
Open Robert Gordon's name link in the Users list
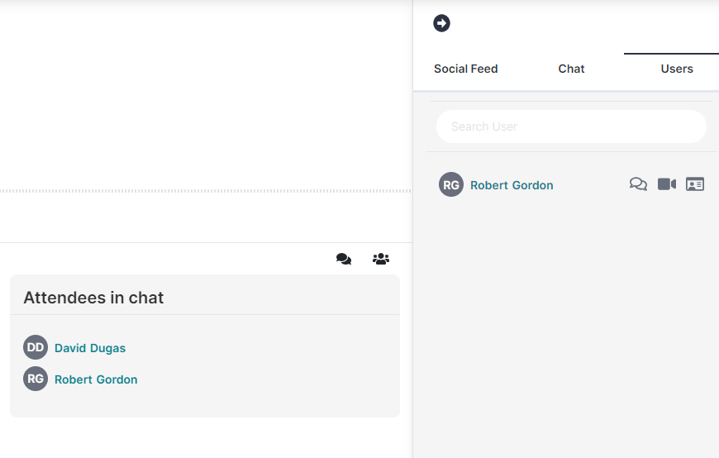tap(512, 185)
